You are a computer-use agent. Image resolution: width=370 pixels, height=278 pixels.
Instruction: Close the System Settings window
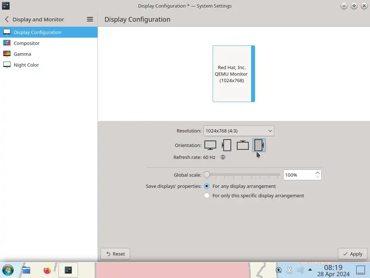tap(364, 6)
